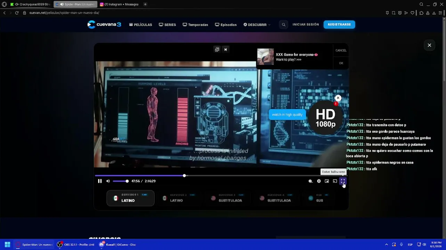Select Servidor 4 Subtitulada server
This screenshot has width=446, height=250.
click(276, 198)
